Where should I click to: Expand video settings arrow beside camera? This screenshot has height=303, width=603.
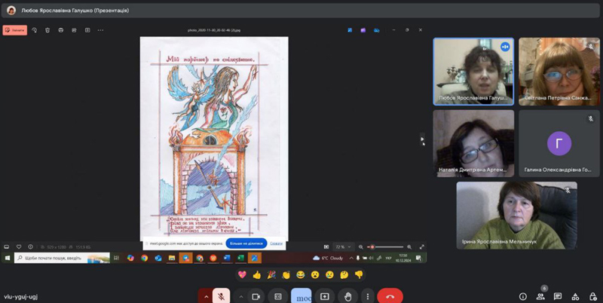tap(240, 296)
